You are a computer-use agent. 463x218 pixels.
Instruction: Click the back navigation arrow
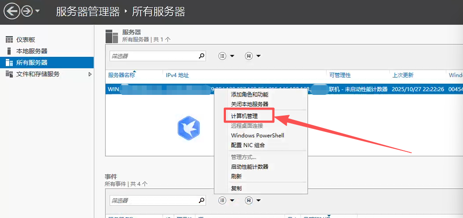click(12, 11)
